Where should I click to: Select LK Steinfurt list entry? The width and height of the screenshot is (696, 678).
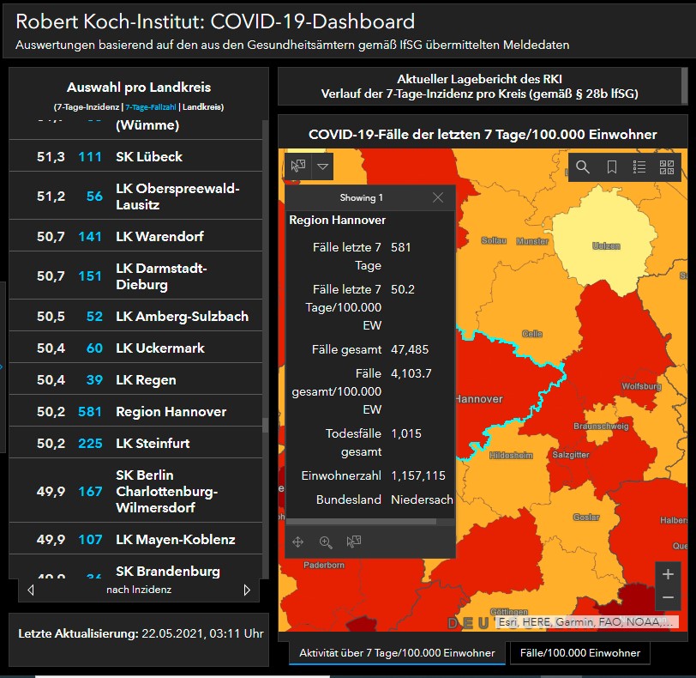coord(153,444)
